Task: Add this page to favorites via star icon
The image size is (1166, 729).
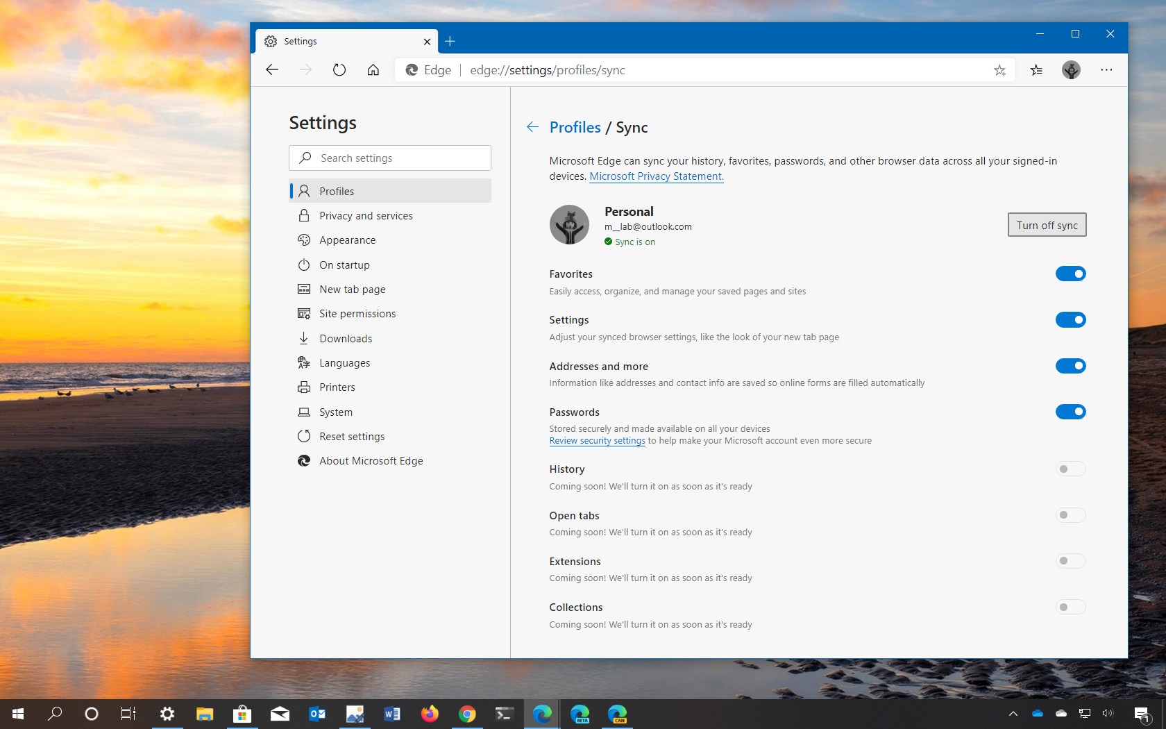Action: click(999, 69)
